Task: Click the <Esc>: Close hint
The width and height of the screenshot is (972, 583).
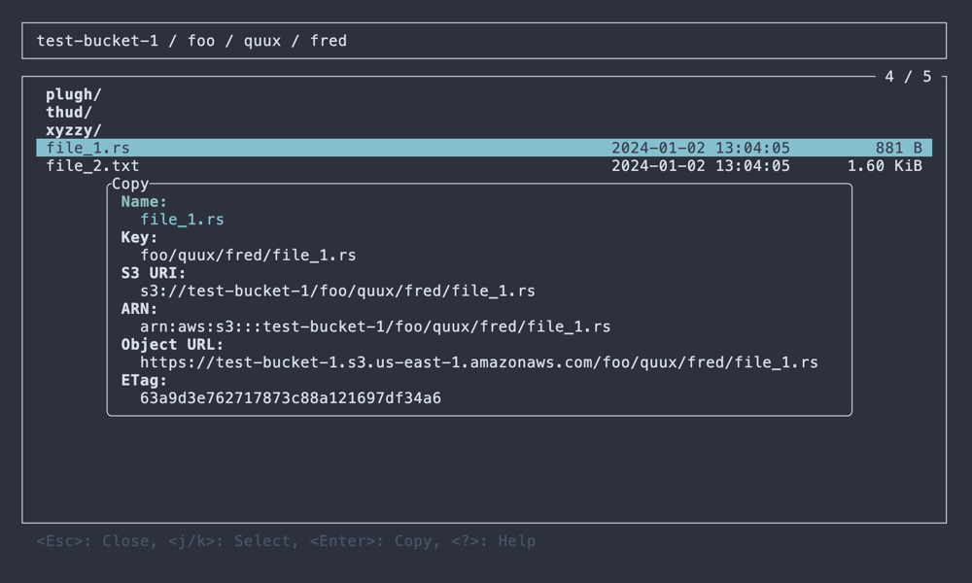Action: 93,541
